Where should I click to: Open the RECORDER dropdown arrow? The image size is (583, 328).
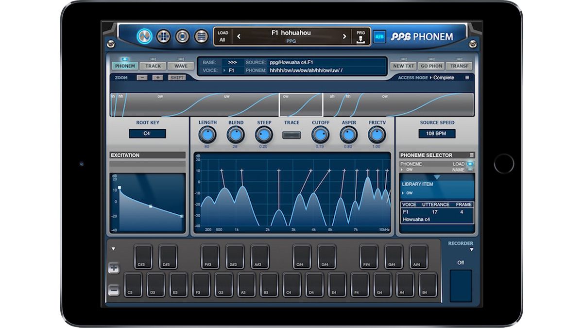471,250
